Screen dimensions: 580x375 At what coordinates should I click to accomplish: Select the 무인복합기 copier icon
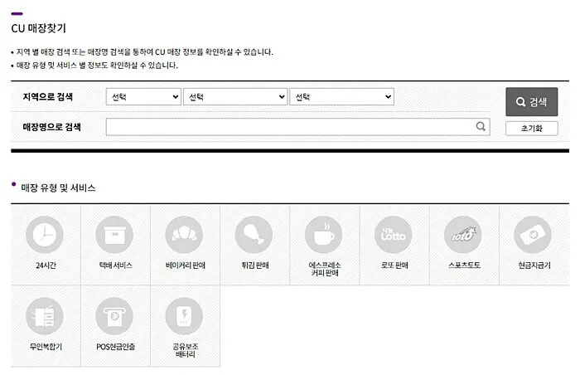(x=45, y=316)
